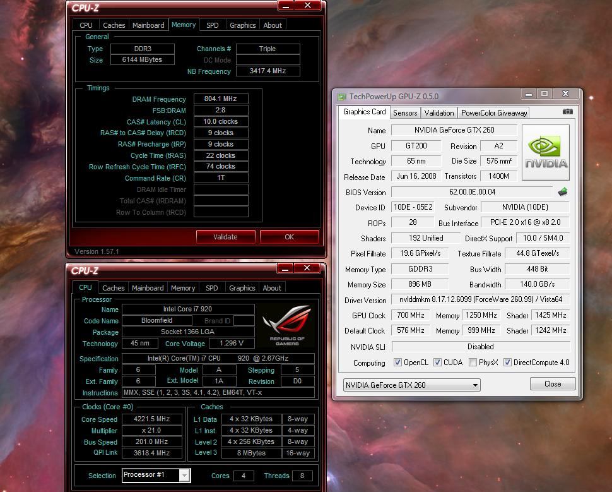Viewport: 612px width, 492px height.
Task: Click the QPI Link value 3618.4 MHz
Action: pyautogui.click(x=152, y=453)
